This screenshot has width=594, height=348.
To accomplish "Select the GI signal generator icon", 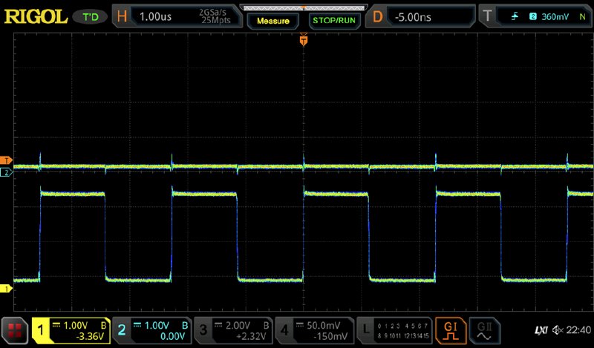I will (451, 329).
